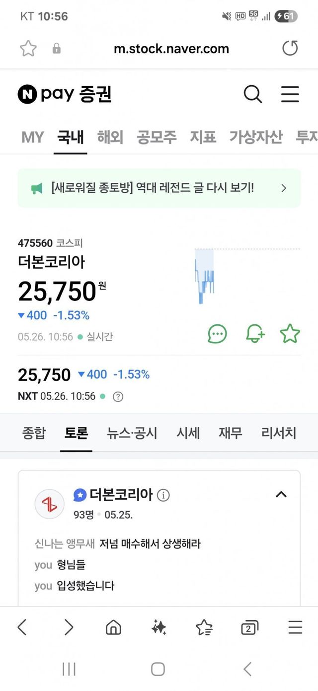The height and width of the screenshot is (691, 318).
Task: Select the 뉴스·공시 tab
Action: point(132,433)
